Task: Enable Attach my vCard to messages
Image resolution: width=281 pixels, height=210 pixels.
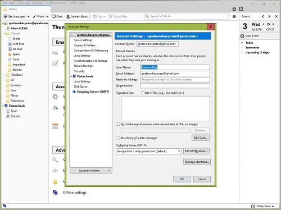Action: tap(118, 138)
